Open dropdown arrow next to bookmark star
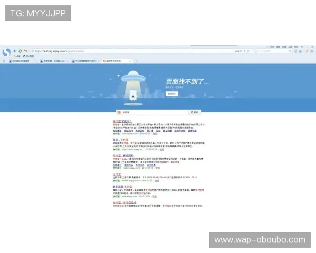Screen dimensions: 316x253 click(x=252, y=51)
